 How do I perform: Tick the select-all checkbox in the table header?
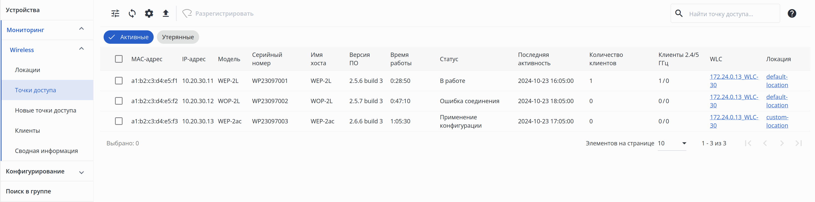(x=119, y=59)
